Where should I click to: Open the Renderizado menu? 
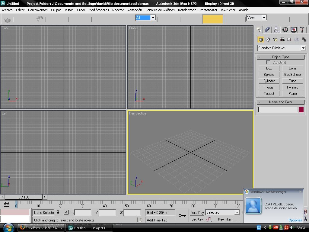tap(187, 10)
